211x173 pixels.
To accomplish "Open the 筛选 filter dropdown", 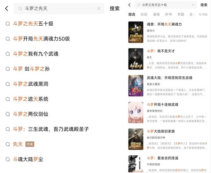I will click(x=203, y=14).
